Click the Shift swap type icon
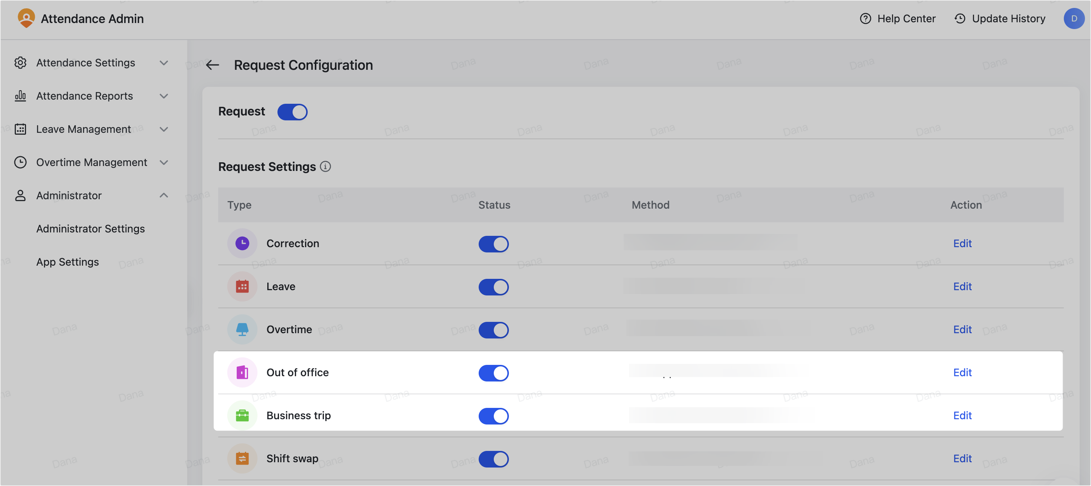 click(x=242, y=458)
